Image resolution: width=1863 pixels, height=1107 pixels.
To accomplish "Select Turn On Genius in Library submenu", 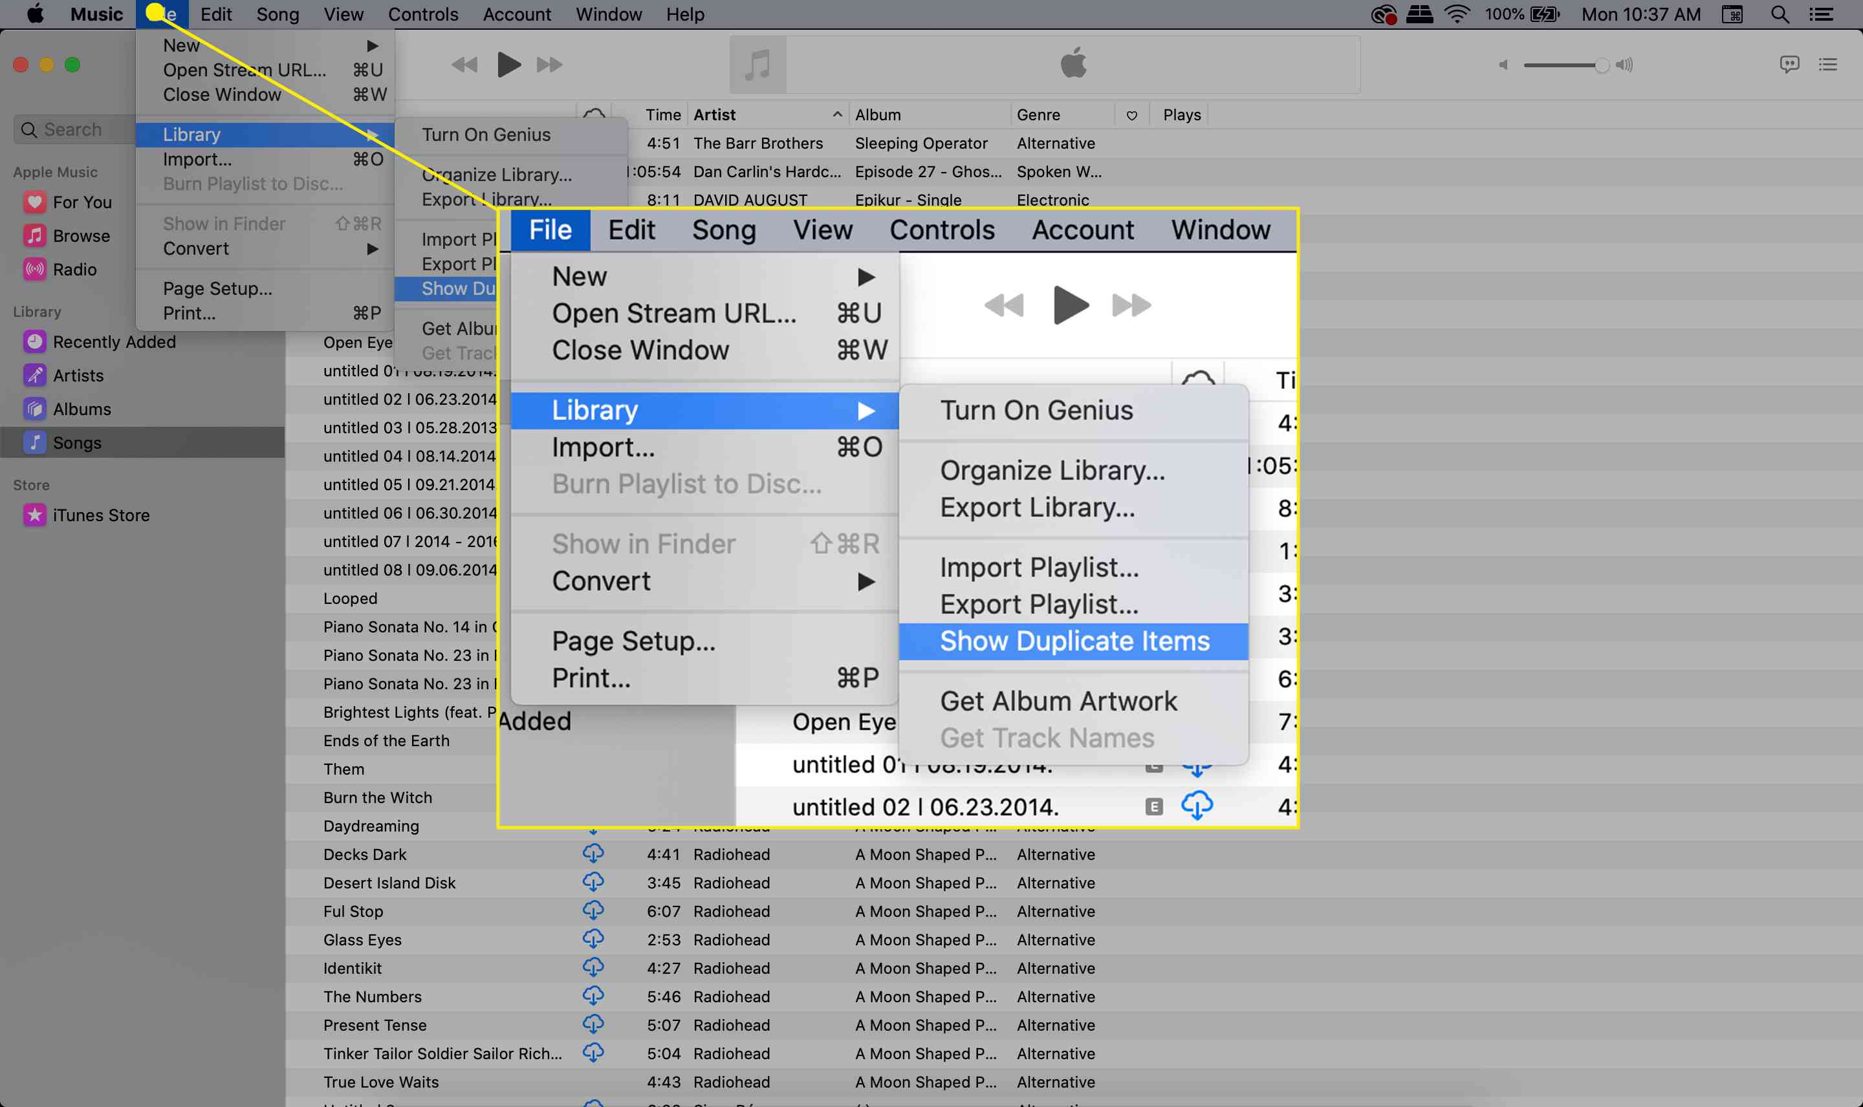I will pyautogui.click(x=511, y=134).
